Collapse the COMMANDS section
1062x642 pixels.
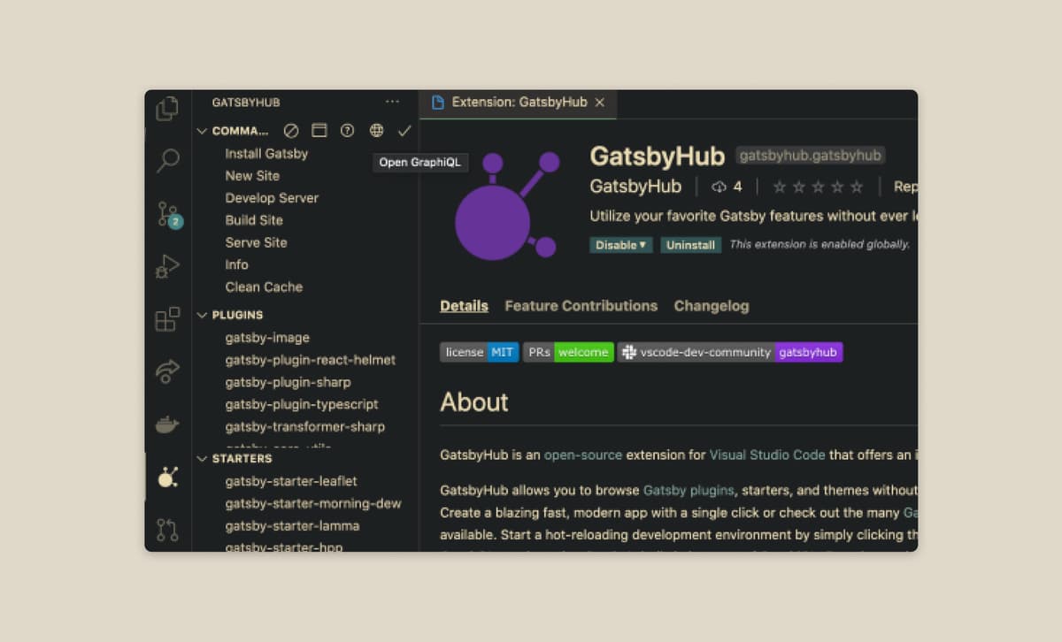pos(202,131)
